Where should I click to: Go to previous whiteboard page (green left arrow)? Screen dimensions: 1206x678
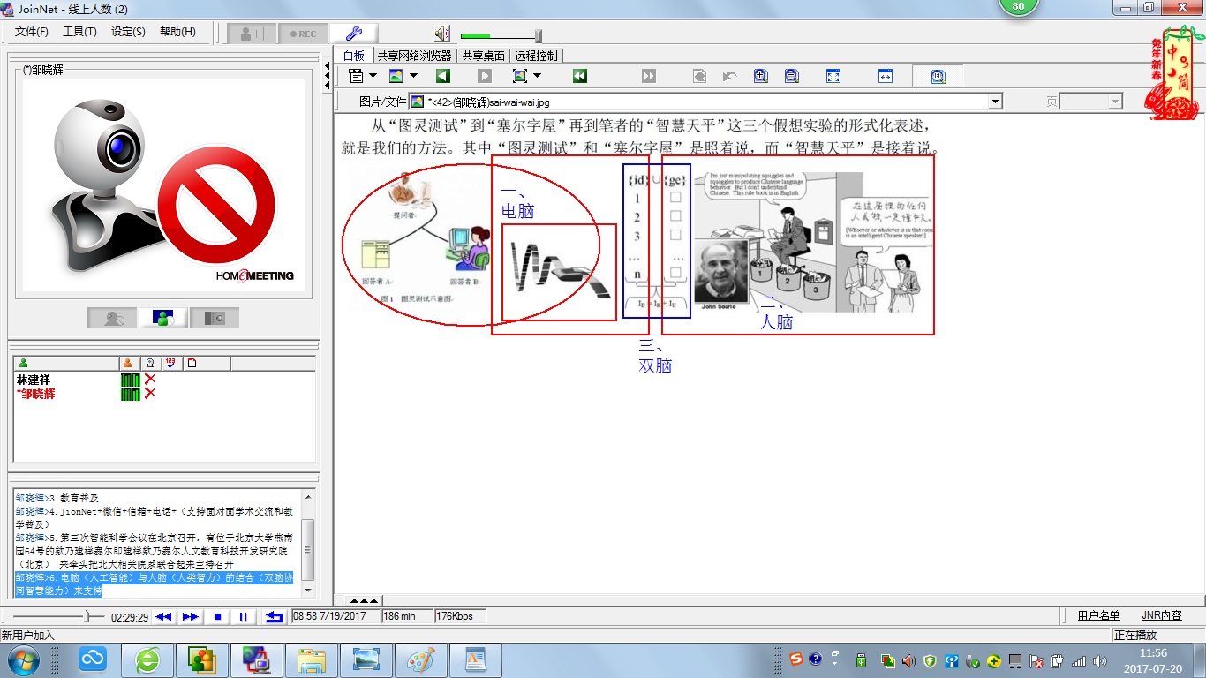(443, 76)
